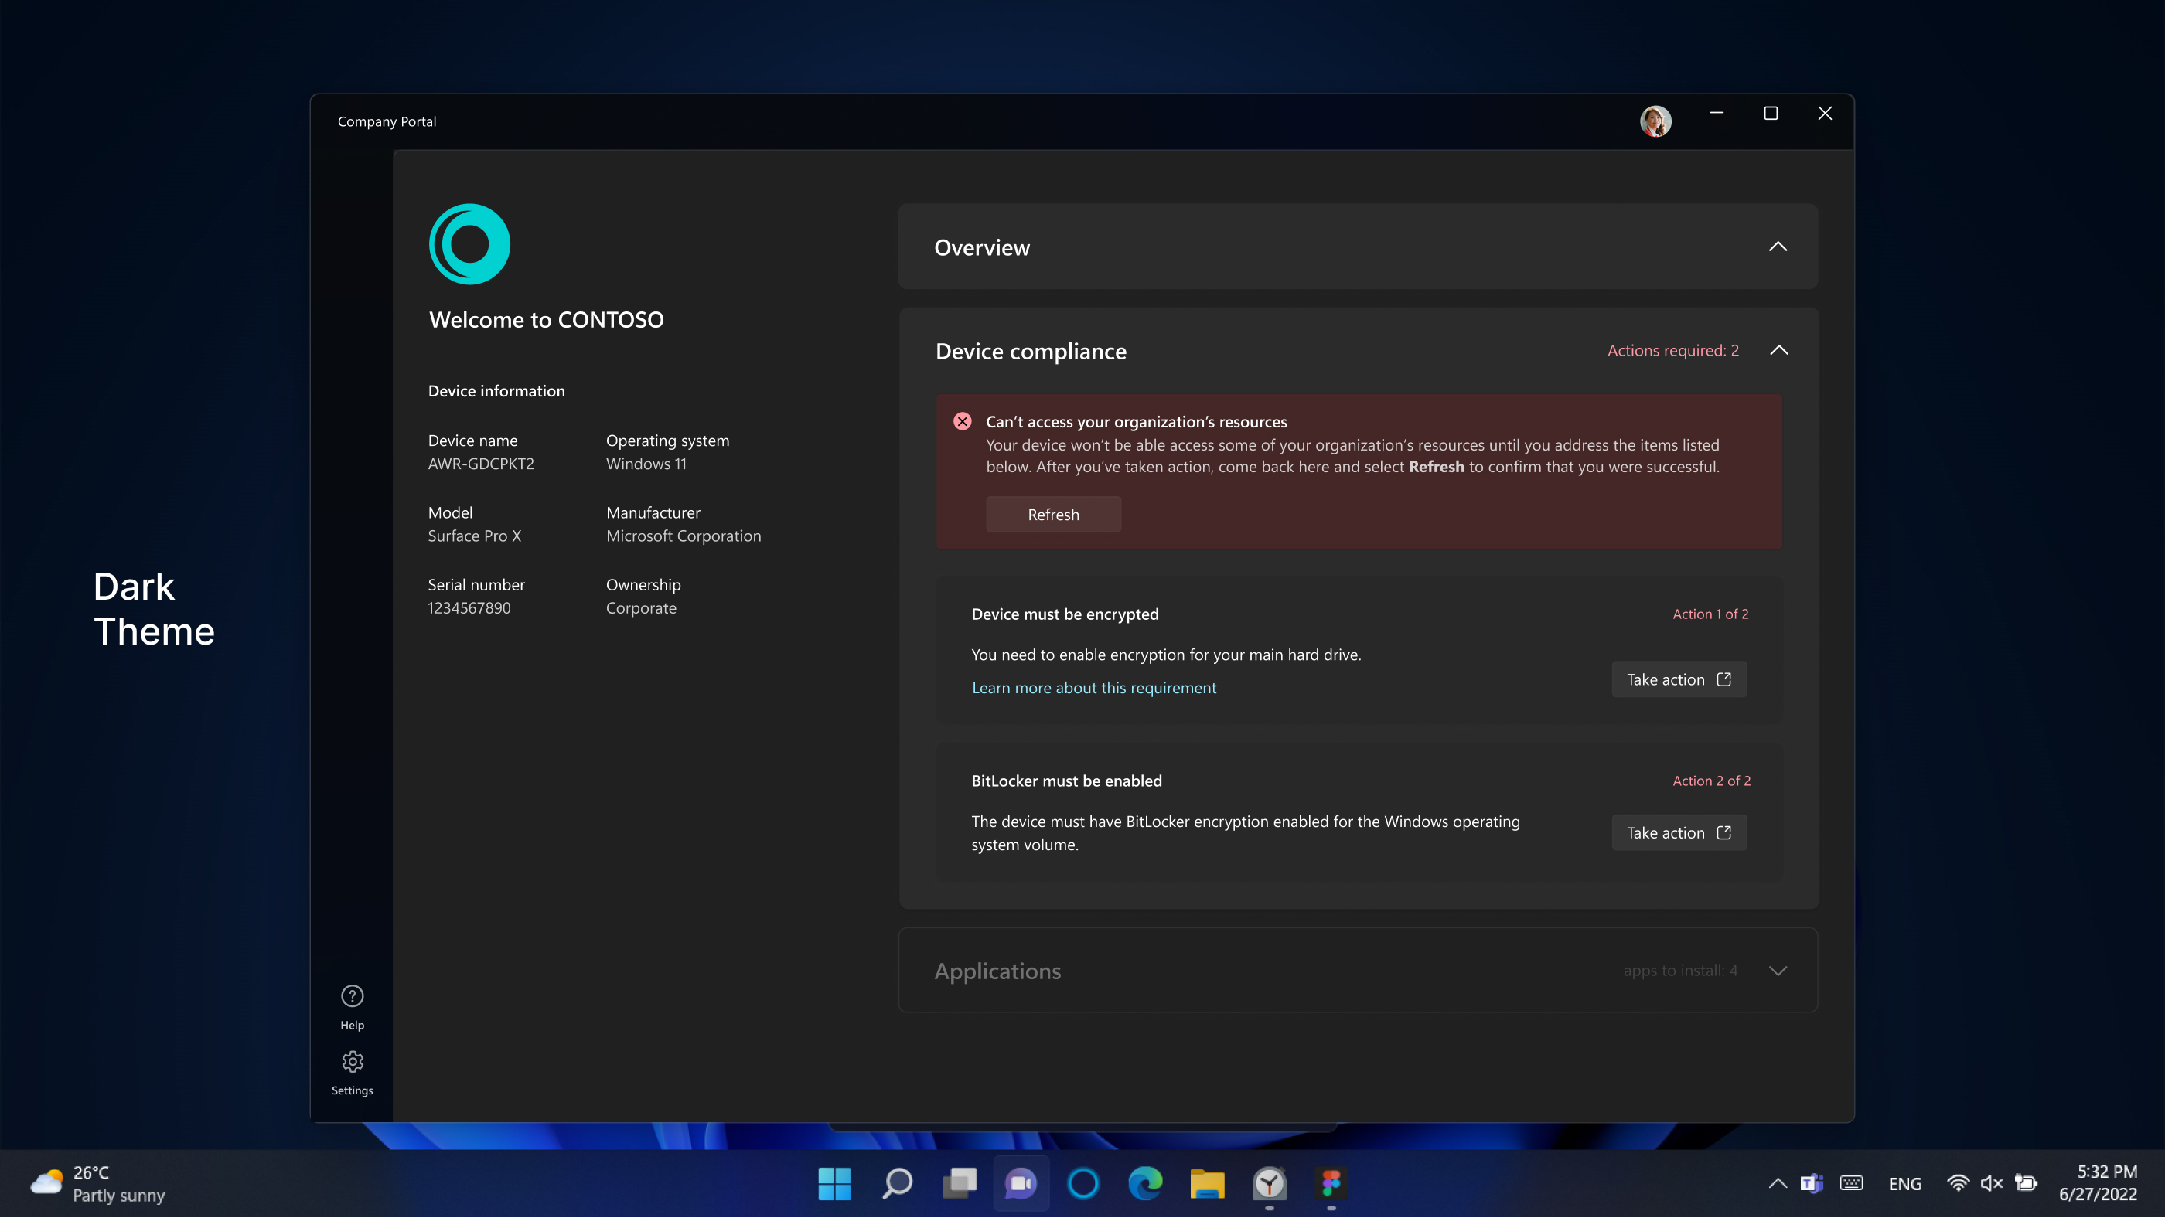This screenshot has height=1218, width=2165.
Task: Open Settings gear in sidebar
Action: [x=352, y=1072]
